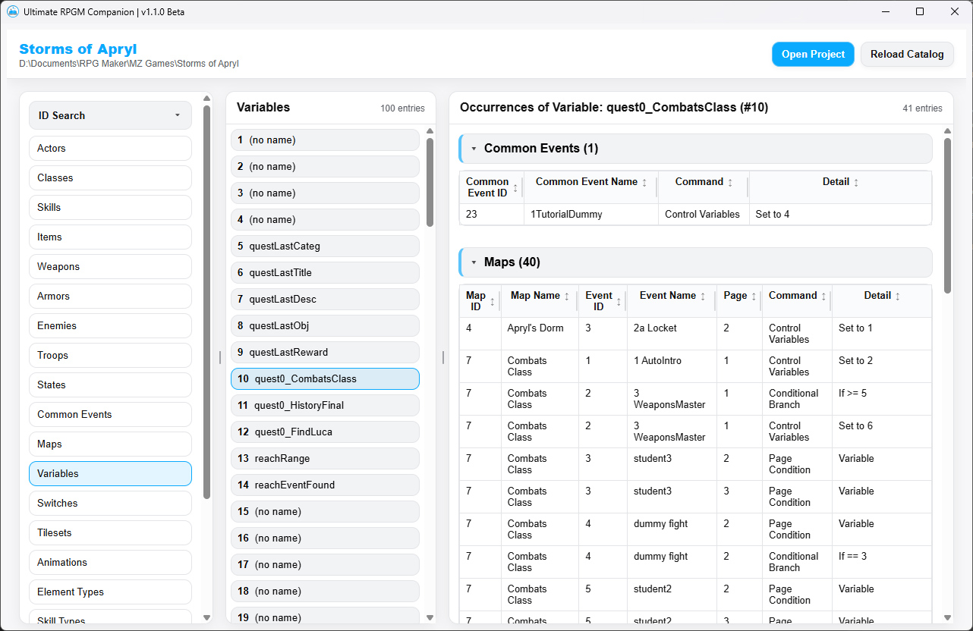Open the Common Events category
The image size is (973, 631).
pyautogui.click(x=110, y=414)
